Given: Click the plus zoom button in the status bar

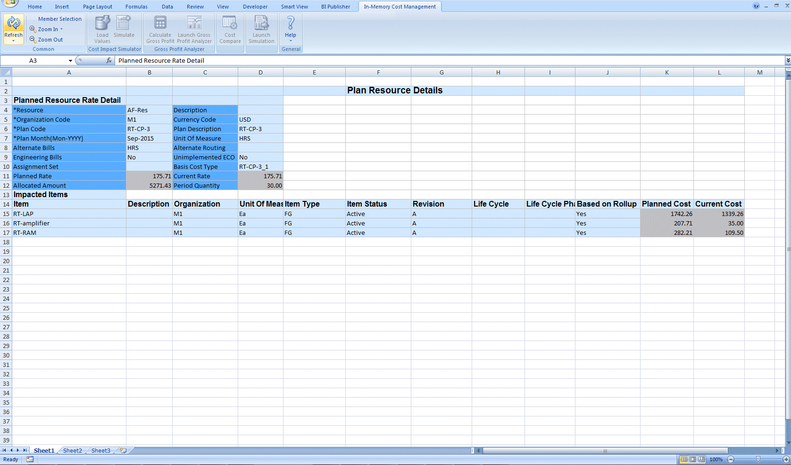Looking at the screenshot, I should [786, 459].
